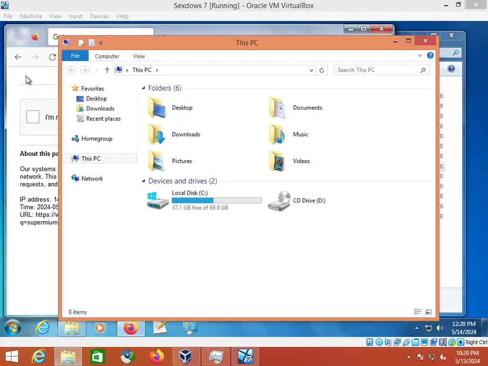This screenshot has width=488, height=366.
Task: Switch to large icons view in status bar
Action: pyautogui.click(x=428, y=312)
